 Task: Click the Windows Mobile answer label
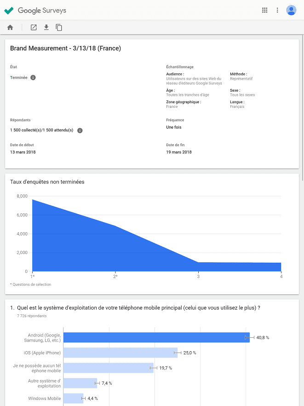[45, 399]
